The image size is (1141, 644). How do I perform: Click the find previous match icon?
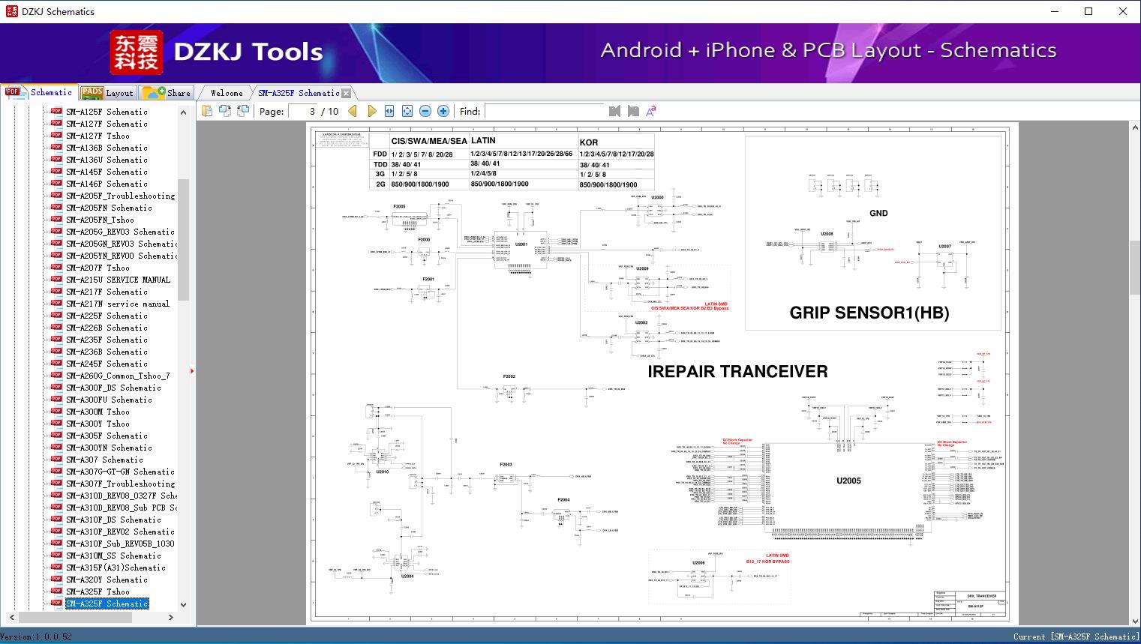613,110
